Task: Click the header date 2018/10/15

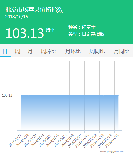Action: click(x=17, y=17)
